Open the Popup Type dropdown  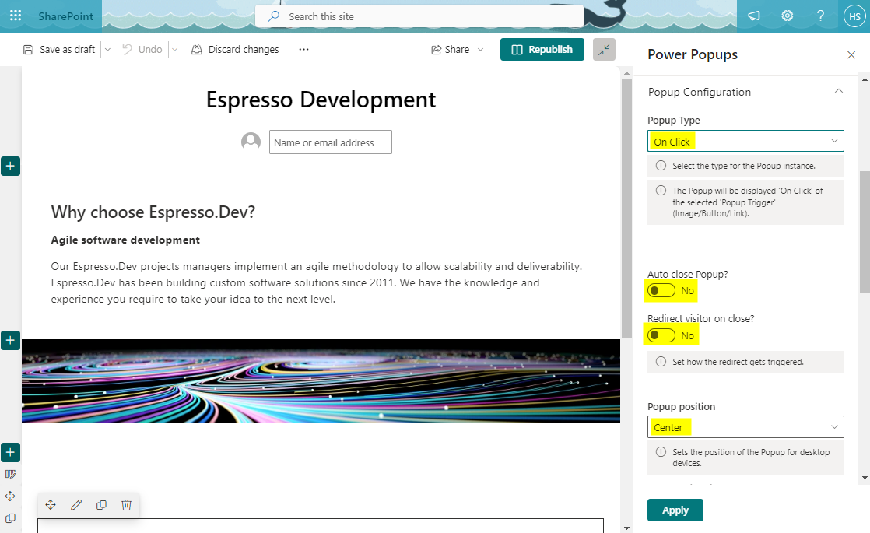745,141
